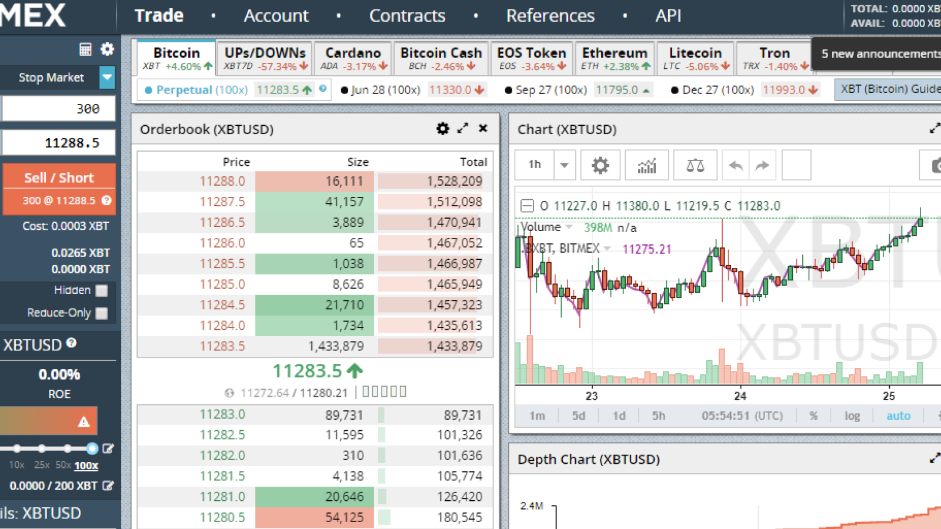Open the 1h interval dropdown arrow
Screen dimensions: 941x529
click(x=564, y=165)
